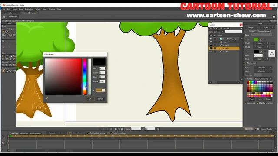Click the green fill color swatch
Screen dimensions: 278x156
pyautogui.click(x=256, y=39)
